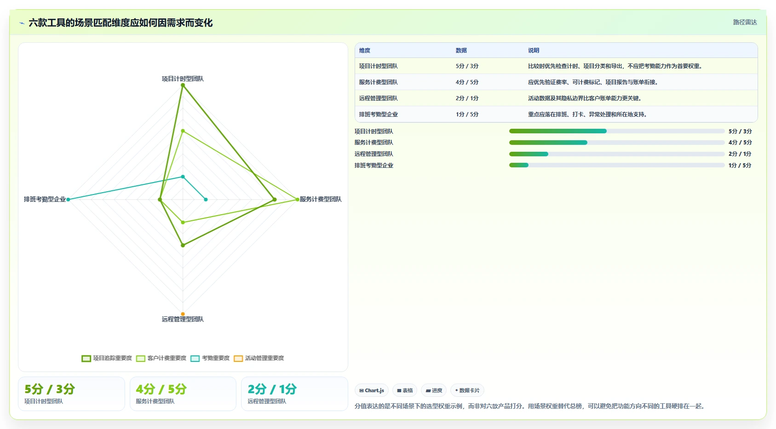
Task: Select the light green point nearest 服务计费型团队 label
Action: [297, 200]
